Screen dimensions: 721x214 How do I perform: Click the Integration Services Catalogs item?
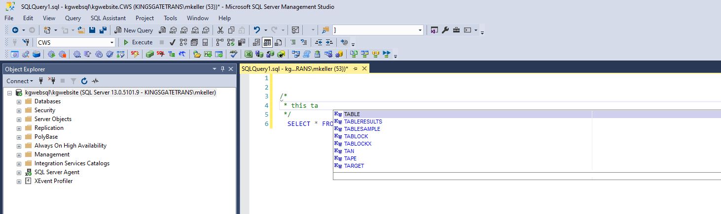pos(72,163)
